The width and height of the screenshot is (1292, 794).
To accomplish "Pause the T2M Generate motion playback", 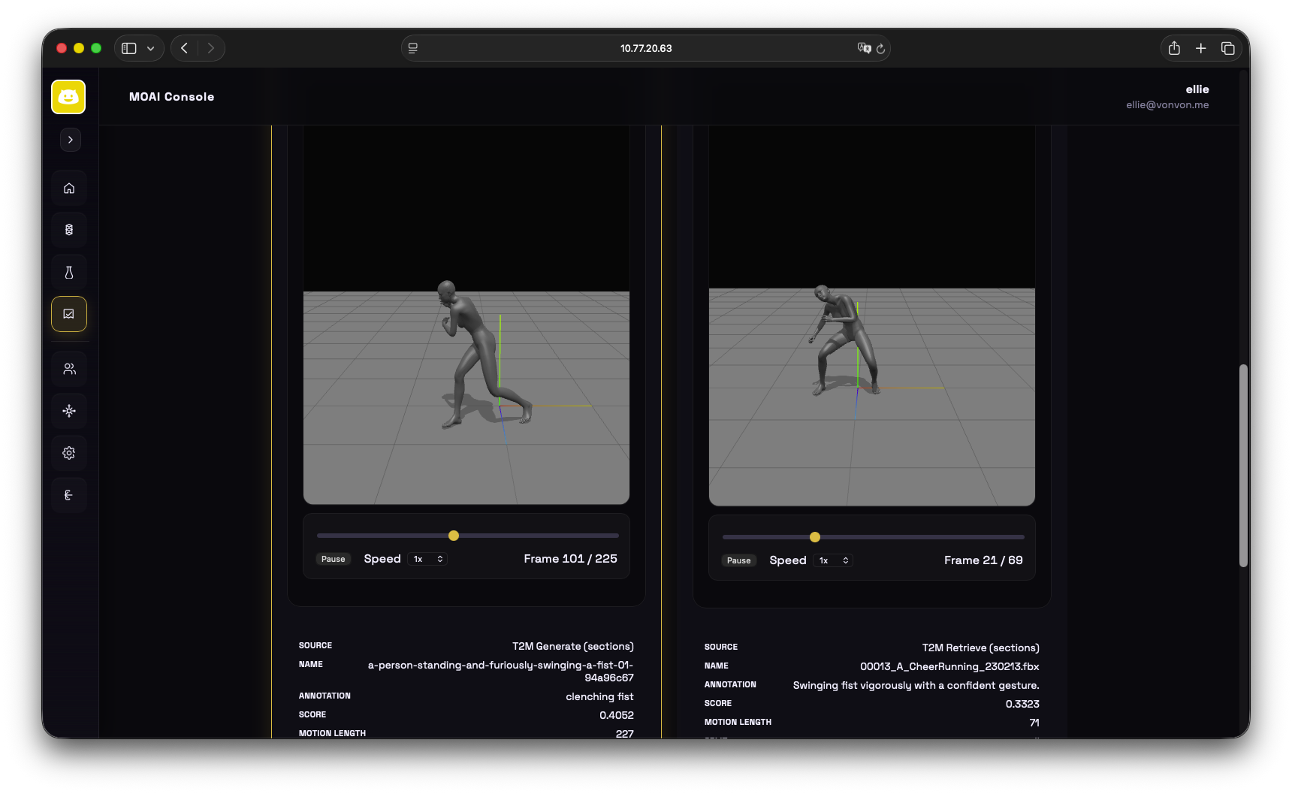I will [334, 559].
